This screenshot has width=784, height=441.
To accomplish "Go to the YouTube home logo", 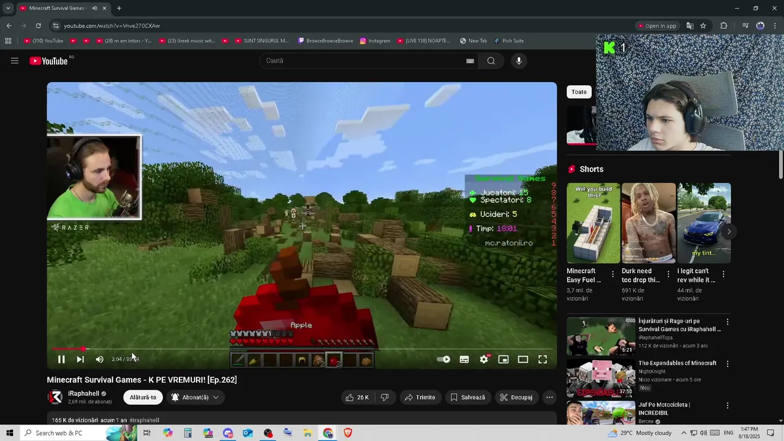I will (x=48, y=61).
